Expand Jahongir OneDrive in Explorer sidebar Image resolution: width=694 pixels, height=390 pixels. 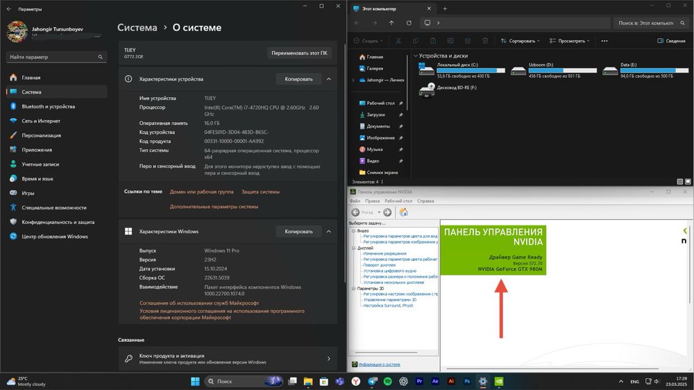click(353, 80)
